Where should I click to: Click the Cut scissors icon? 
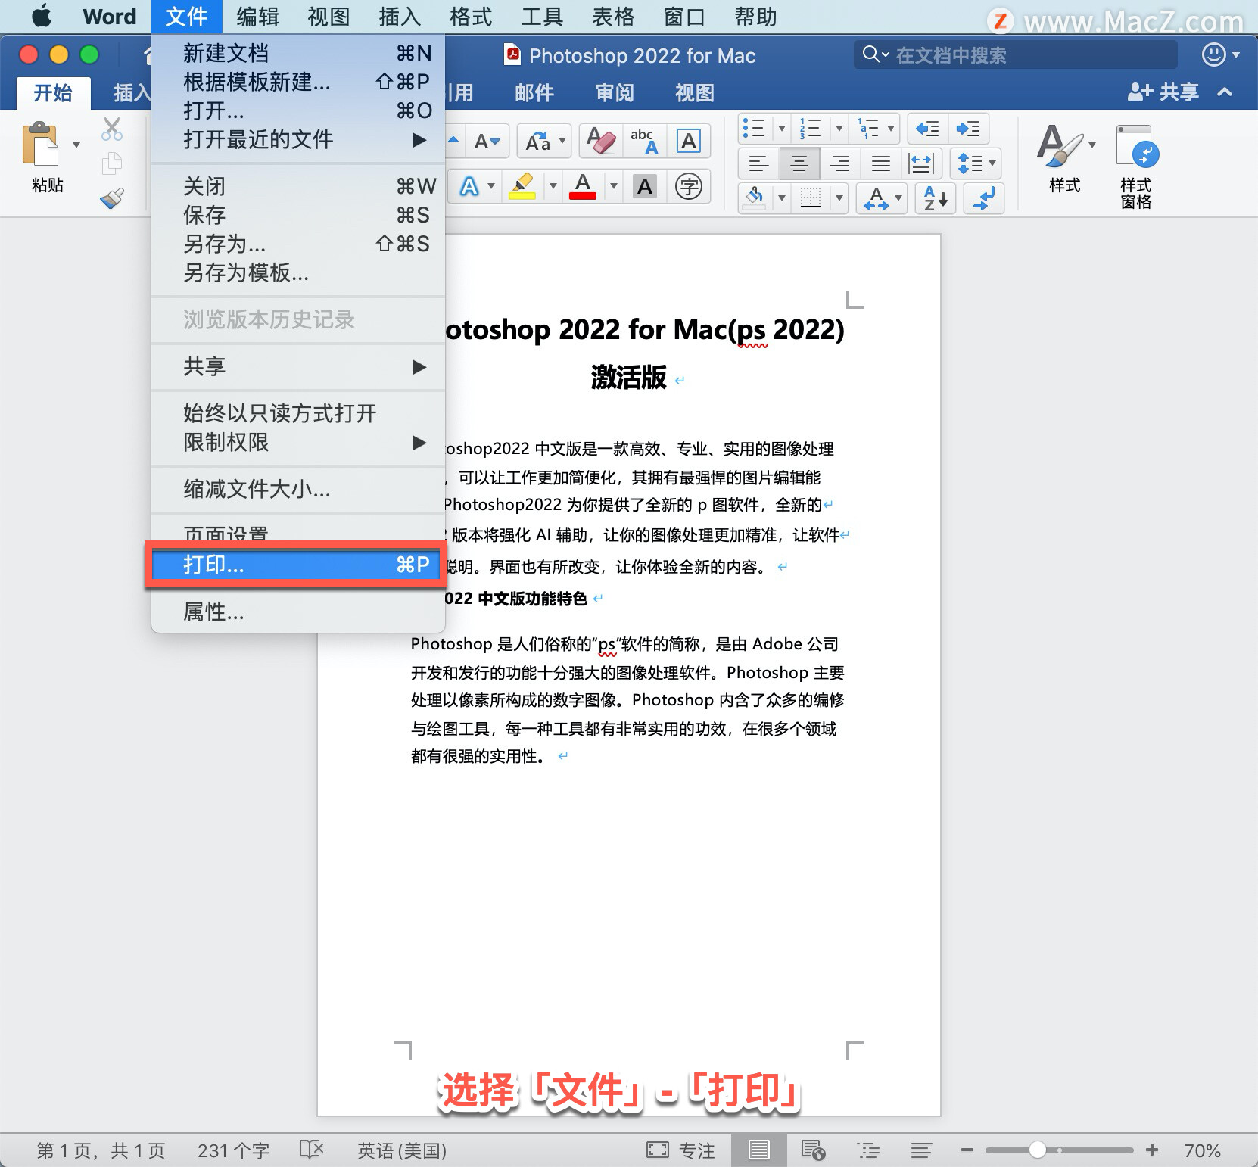(x=112, y=129)
